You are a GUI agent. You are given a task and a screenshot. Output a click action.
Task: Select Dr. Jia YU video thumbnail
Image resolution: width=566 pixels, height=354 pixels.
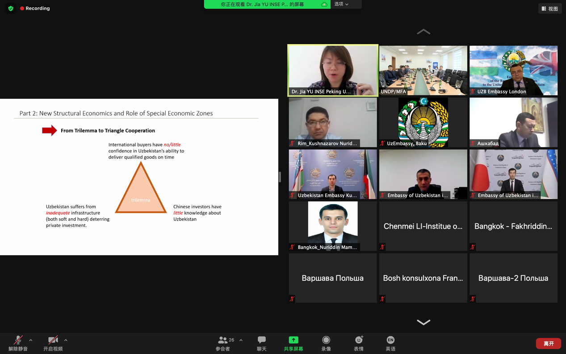[333, 70]
